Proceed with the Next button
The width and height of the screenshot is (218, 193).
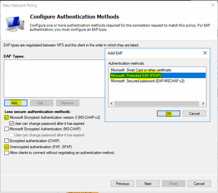click(x=148, y=184)
